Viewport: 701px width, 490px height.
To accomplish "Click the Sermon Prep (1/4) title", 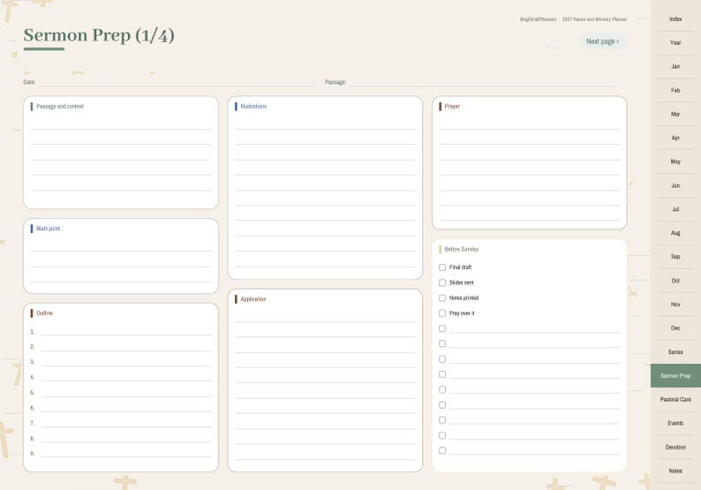I will coord(99,35).
